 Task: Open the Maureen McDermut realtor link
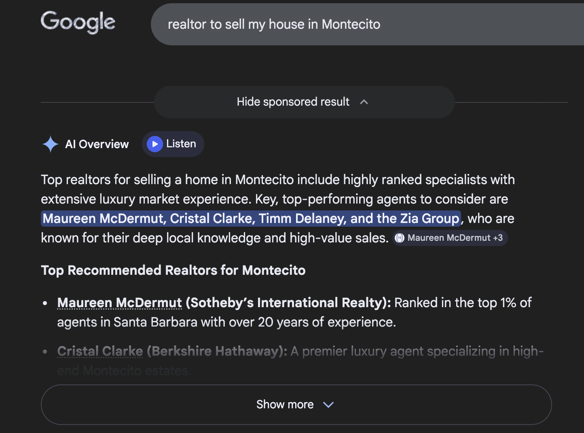coord(119,303)
